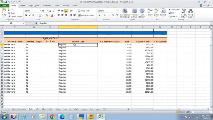This screenshot has height=120, width=213.
Task: Toggle middle vertical alignment
Action: 62,11
